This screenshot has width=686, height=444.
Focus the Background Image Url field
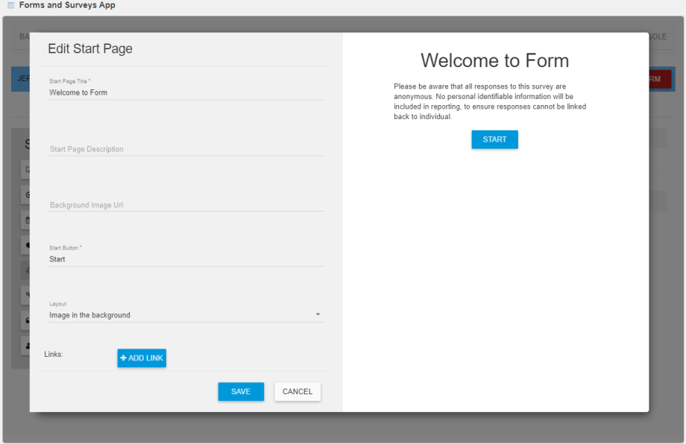point(186,205)
